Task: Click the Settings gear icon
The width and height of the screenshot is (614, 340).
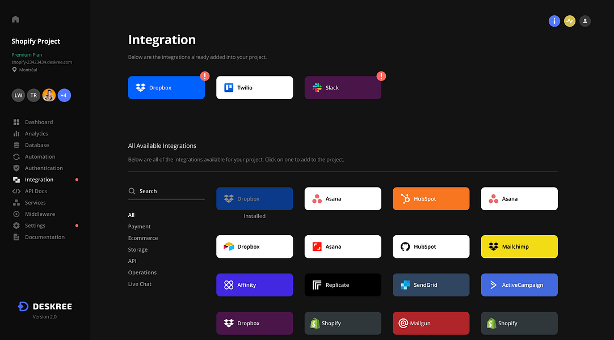Action: click(x=16, y=226)
